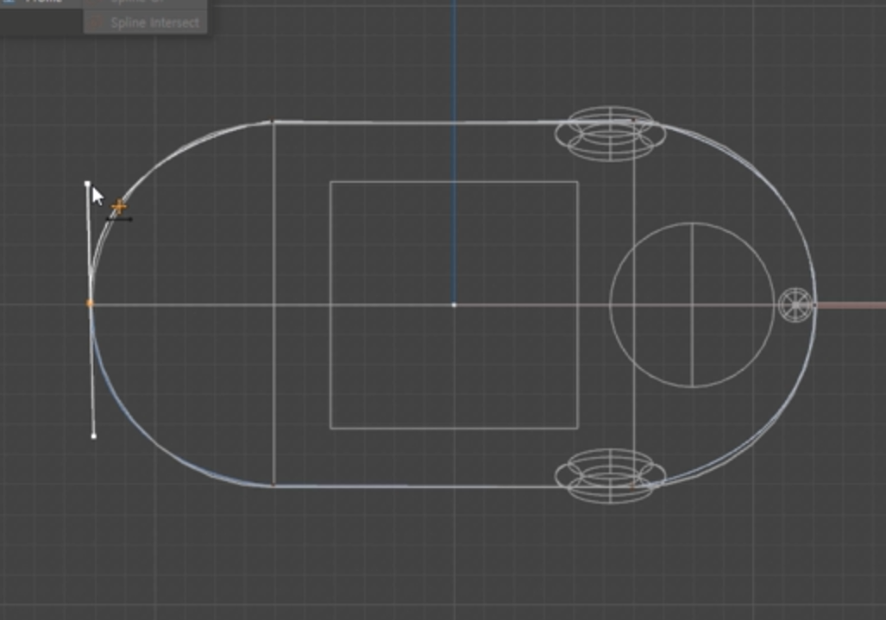Click the Spline Intersect icon

click(97, 23)
